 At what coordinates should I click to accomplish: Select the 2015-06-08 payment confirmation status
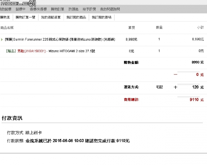[78, 141]
